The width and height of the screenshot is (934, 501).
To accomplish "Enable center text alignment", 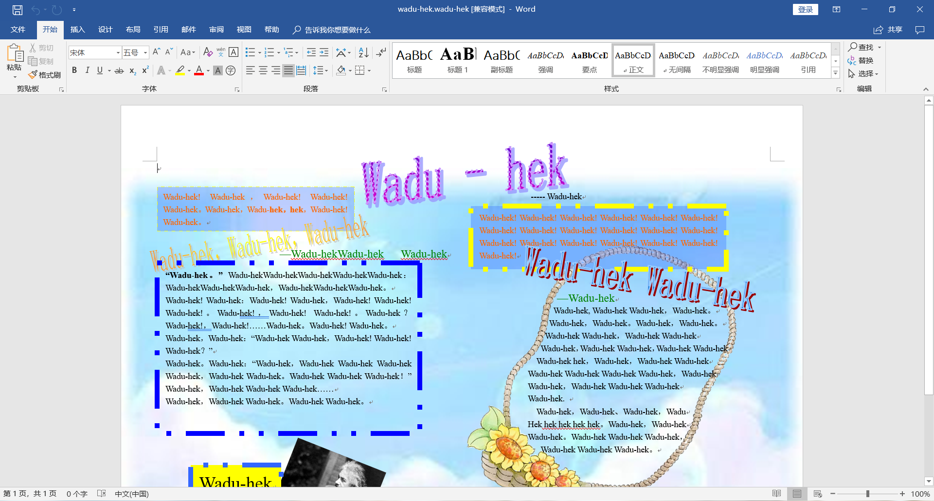I will pyautogui.click(x=263, y=70).
